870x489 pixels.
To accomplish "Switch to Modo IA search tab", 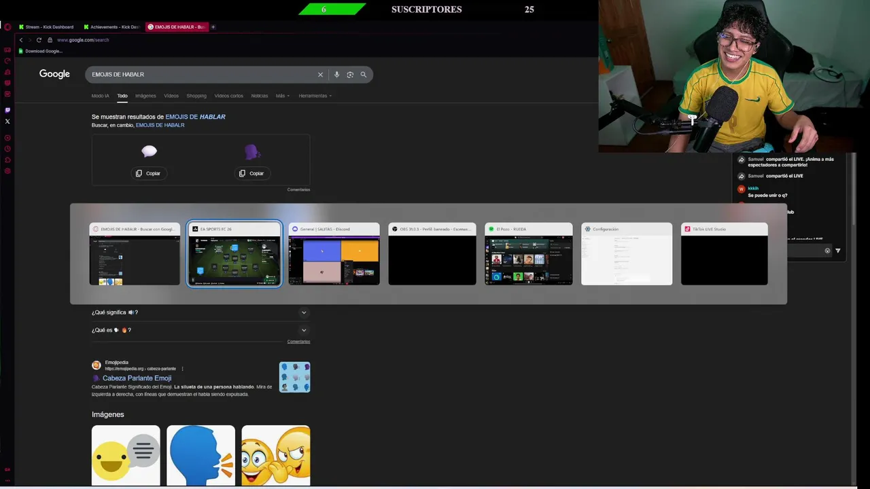I will tap(101, 96).
